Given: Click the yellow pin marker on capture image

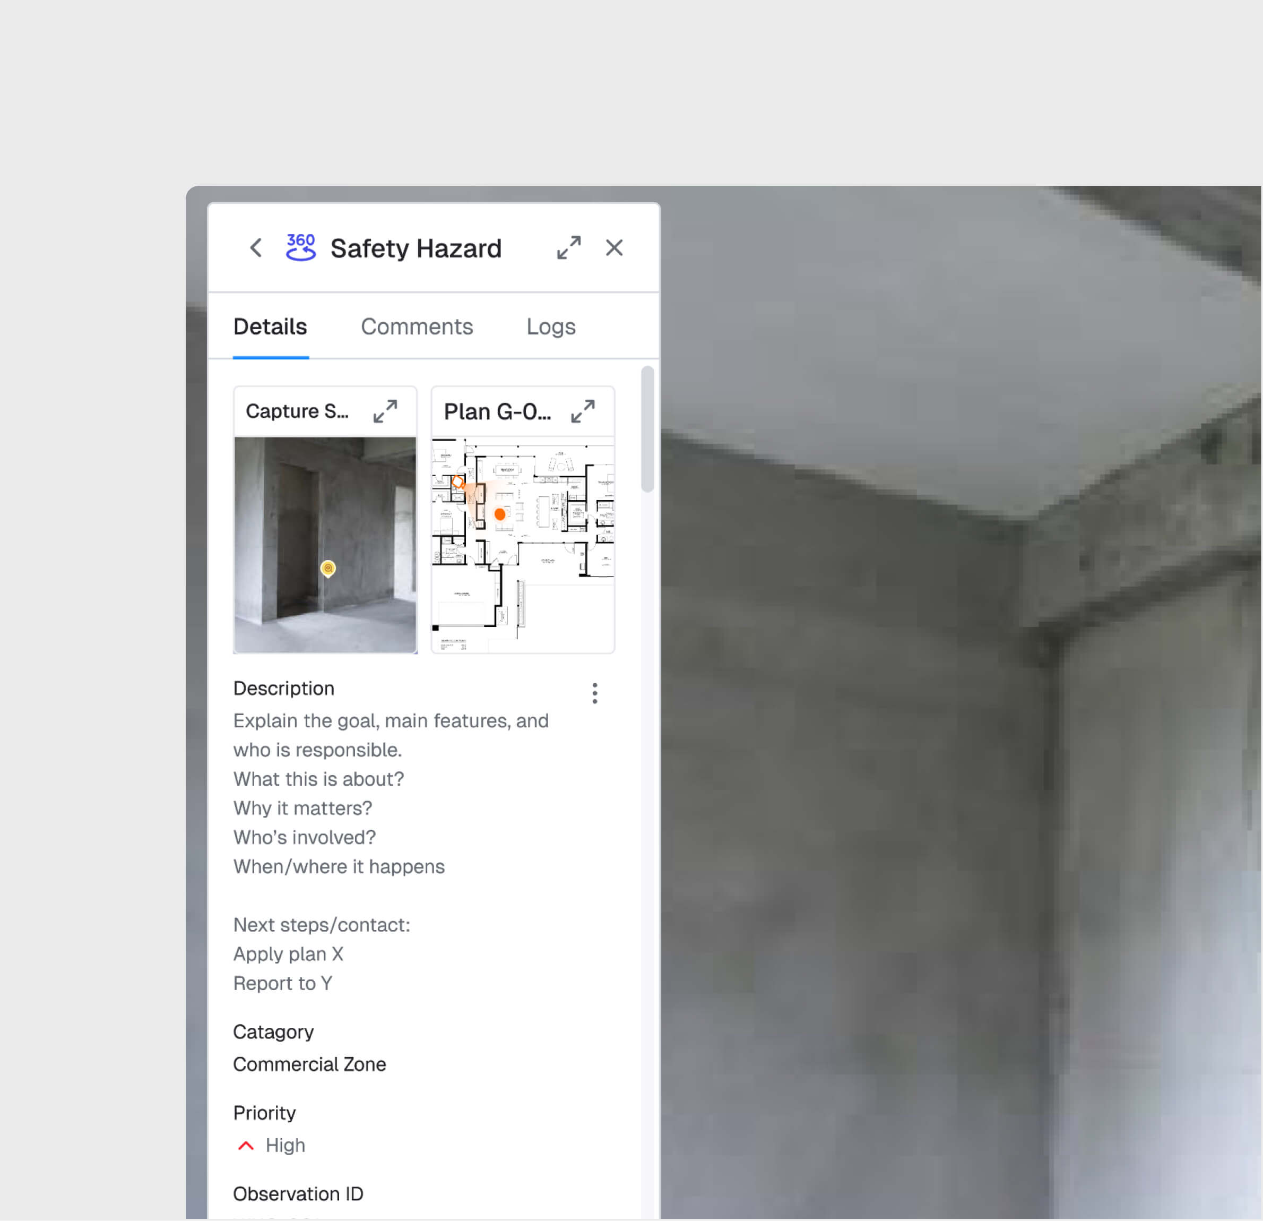Looking at the screenshot, I should click(x=328, y=568).
